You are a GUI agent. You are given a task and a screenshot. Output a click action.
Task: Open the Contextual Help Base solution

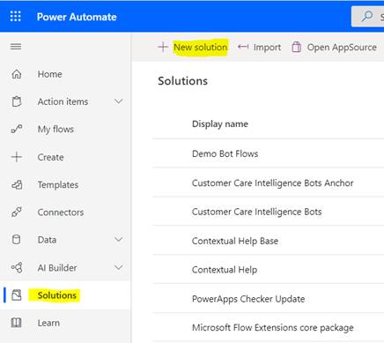235,241
